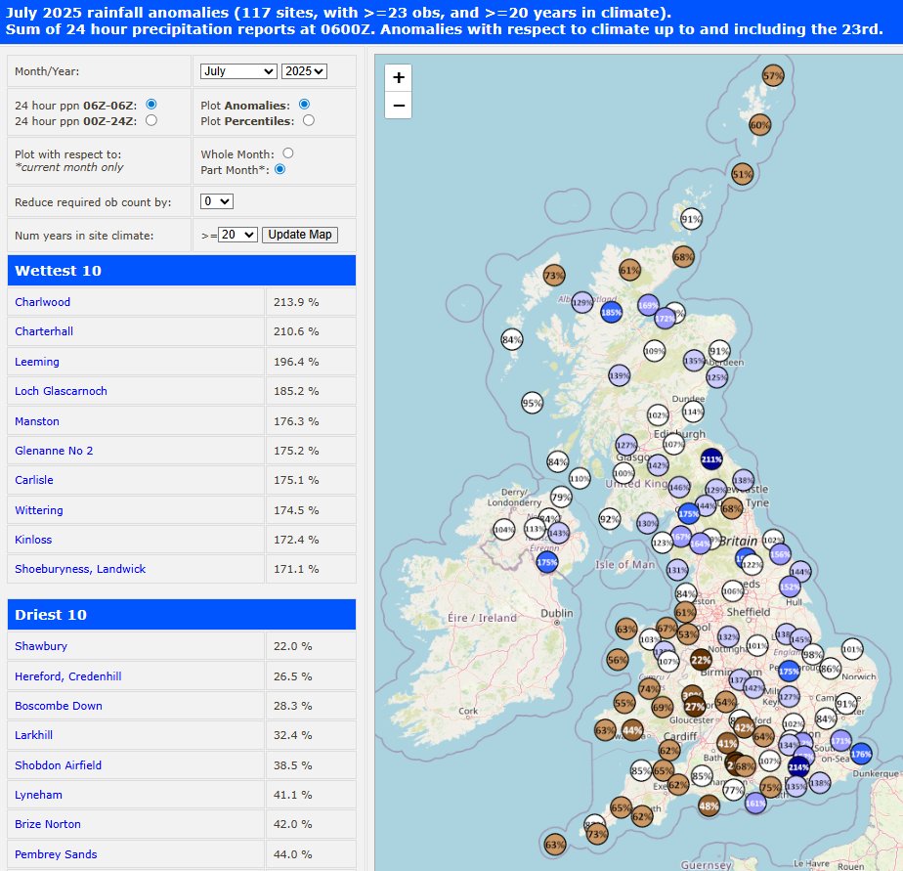Open the Charterhall site link

(x=44, y=331)
